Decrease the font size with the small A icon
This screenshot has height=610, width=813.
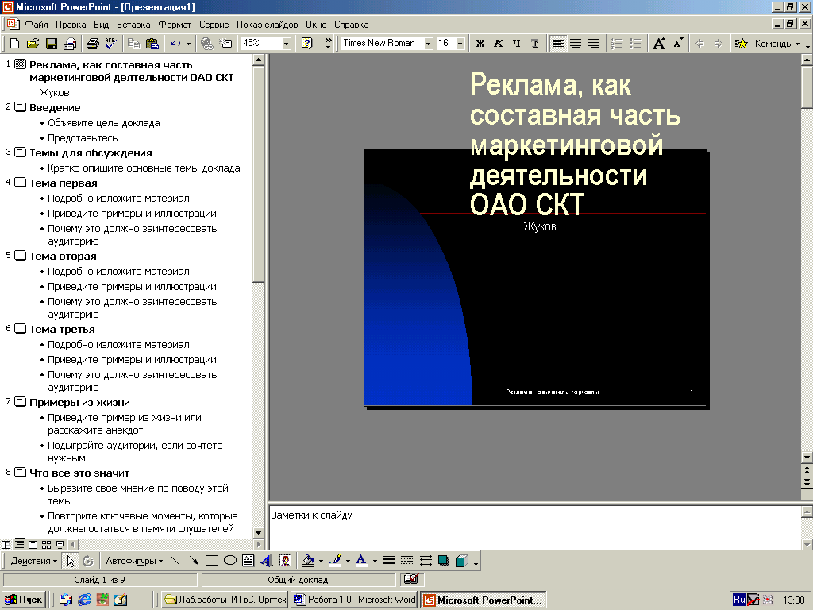(x=678, y=44)
